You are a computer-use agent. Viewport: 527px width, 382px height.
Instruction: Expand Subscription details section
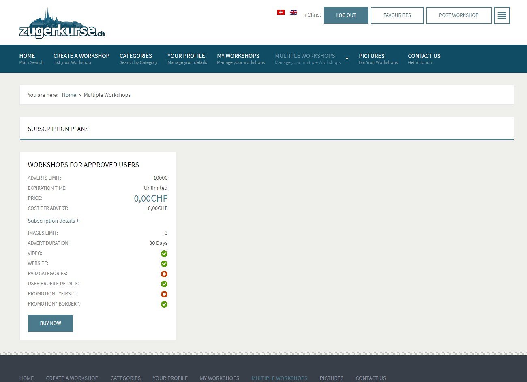(x=53, y=221)
